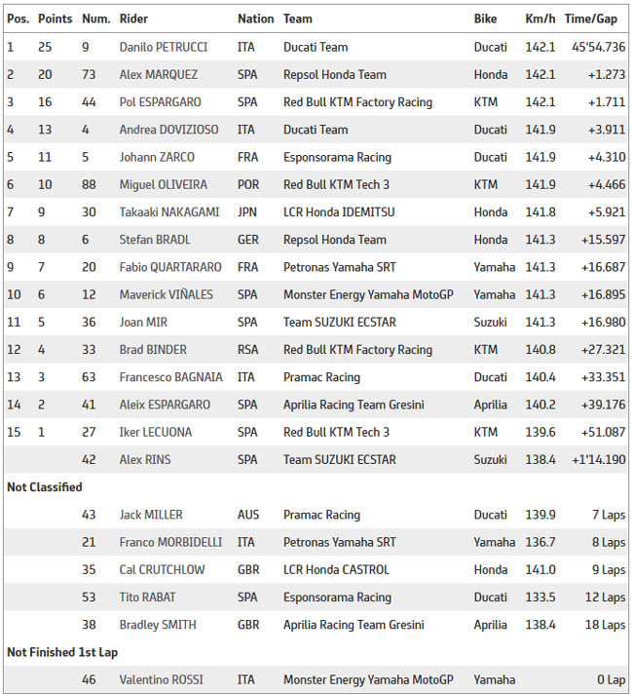Open Jack MILLER rider entry
The image size is (633, 695).
click(x=151, y=515)
